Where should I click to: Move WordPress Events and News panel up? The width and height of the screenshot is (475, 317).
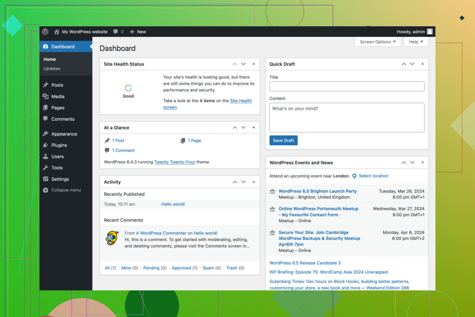(x=404, y=163)
